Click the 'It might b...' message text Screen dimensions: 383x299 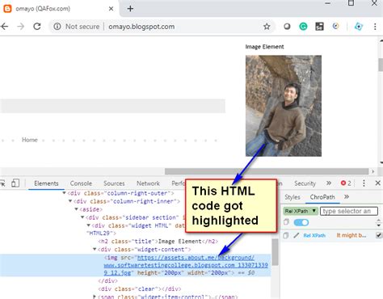pyautogui.click(x=351, y=235)
